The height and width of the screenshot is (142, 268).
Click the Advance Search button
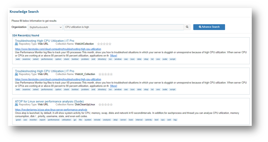tap(209, 27)
